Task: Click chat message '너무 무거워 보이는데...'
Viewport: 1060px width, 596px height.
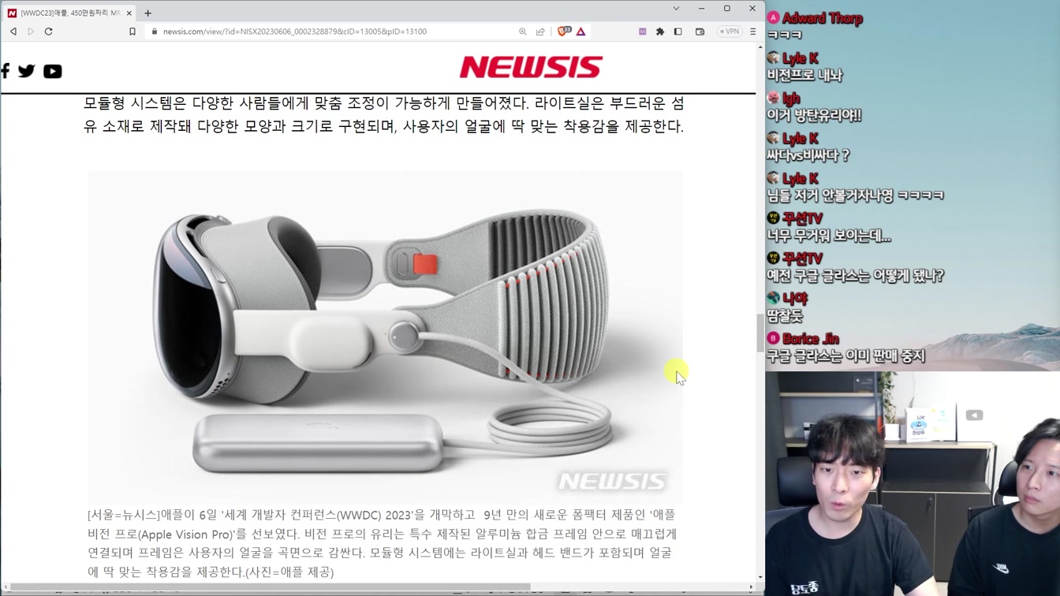Action: 829,236
